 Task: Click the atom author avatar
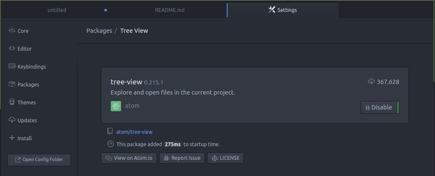116,106
